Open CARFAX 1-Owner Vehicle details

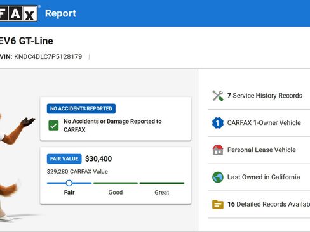coord(259,123)
